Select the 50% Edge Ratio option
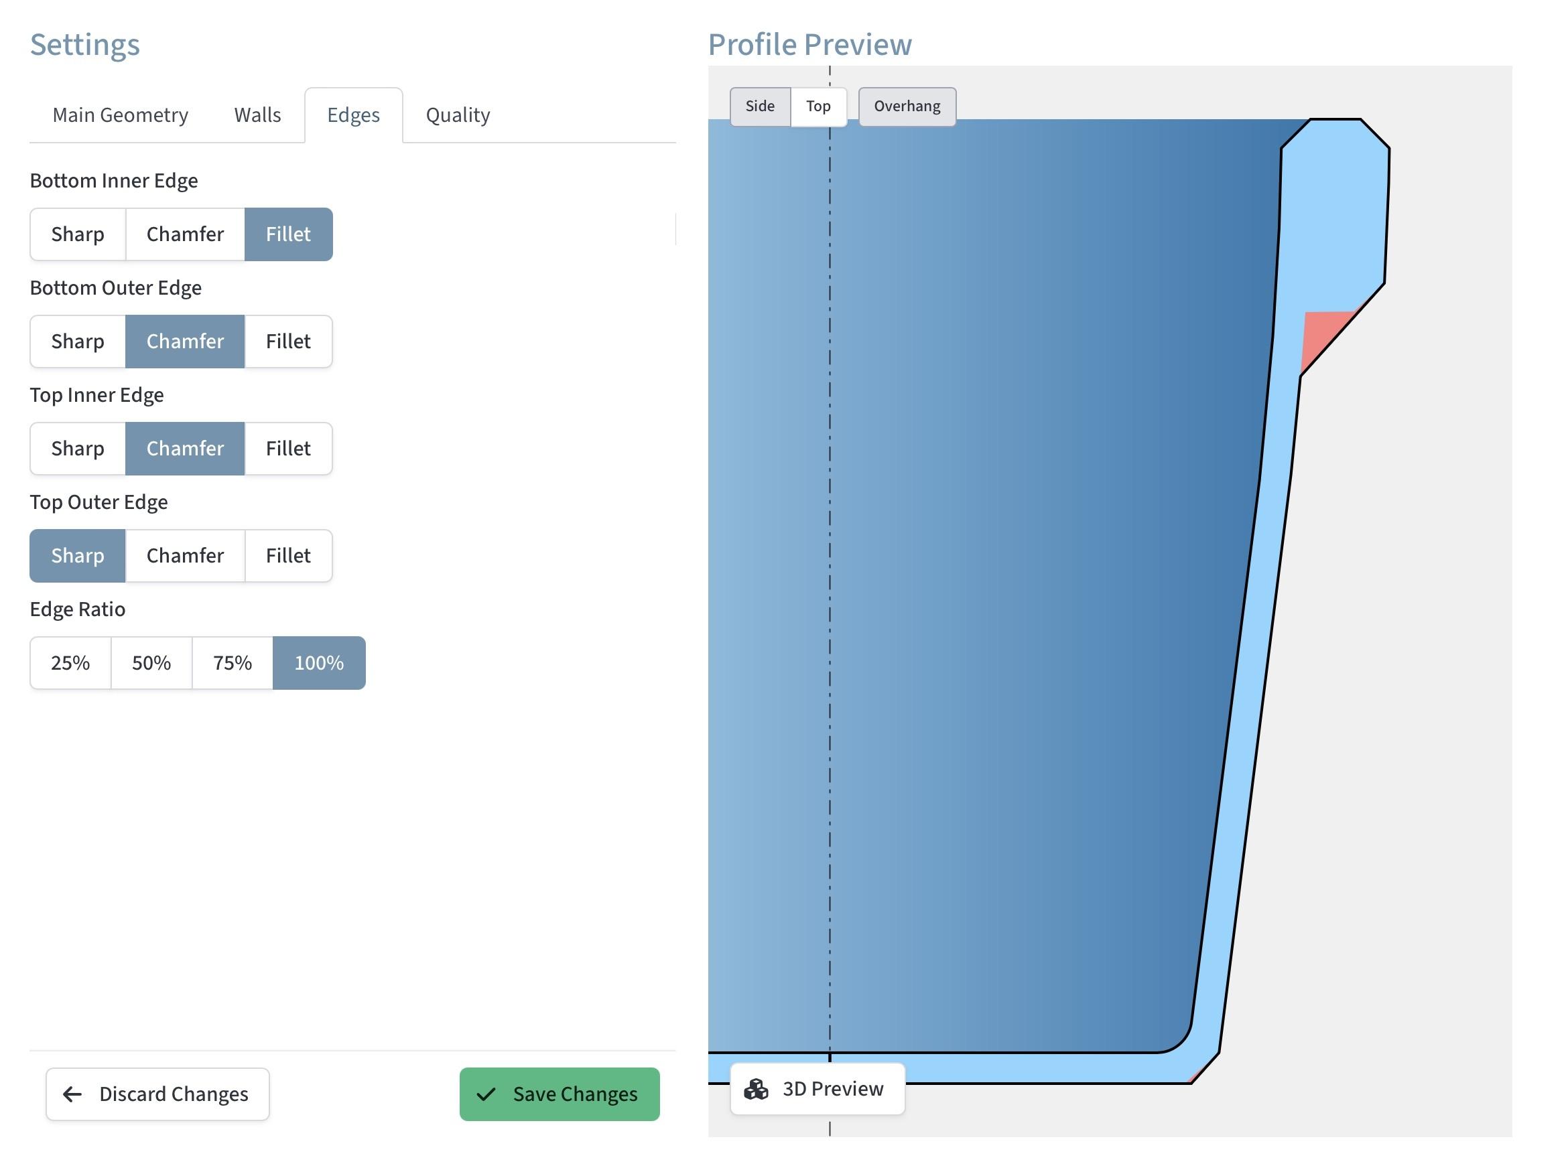This screenshot has width=1568, height=1176. [151, 663]
